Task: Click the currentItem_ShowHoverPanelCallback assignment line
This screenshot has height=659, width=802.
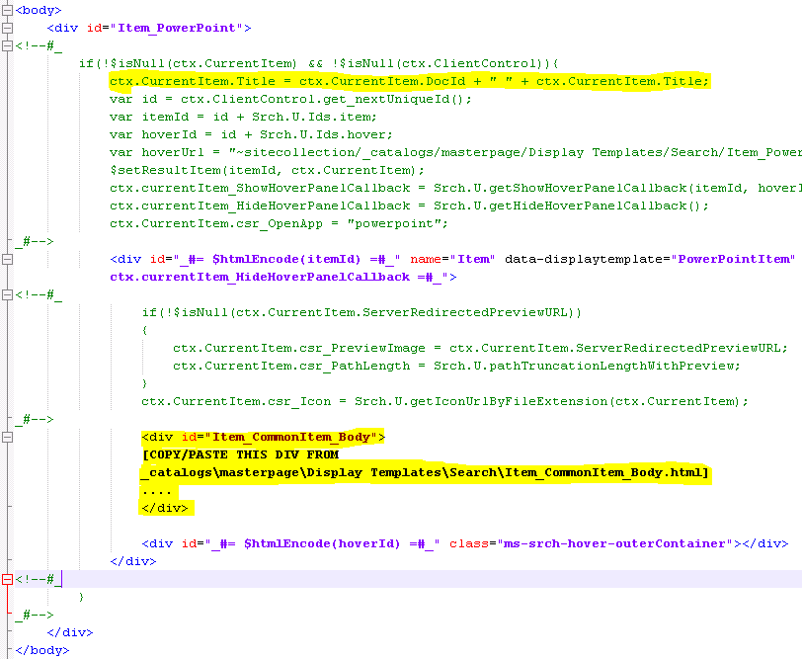Action: [x=455, y=189]
